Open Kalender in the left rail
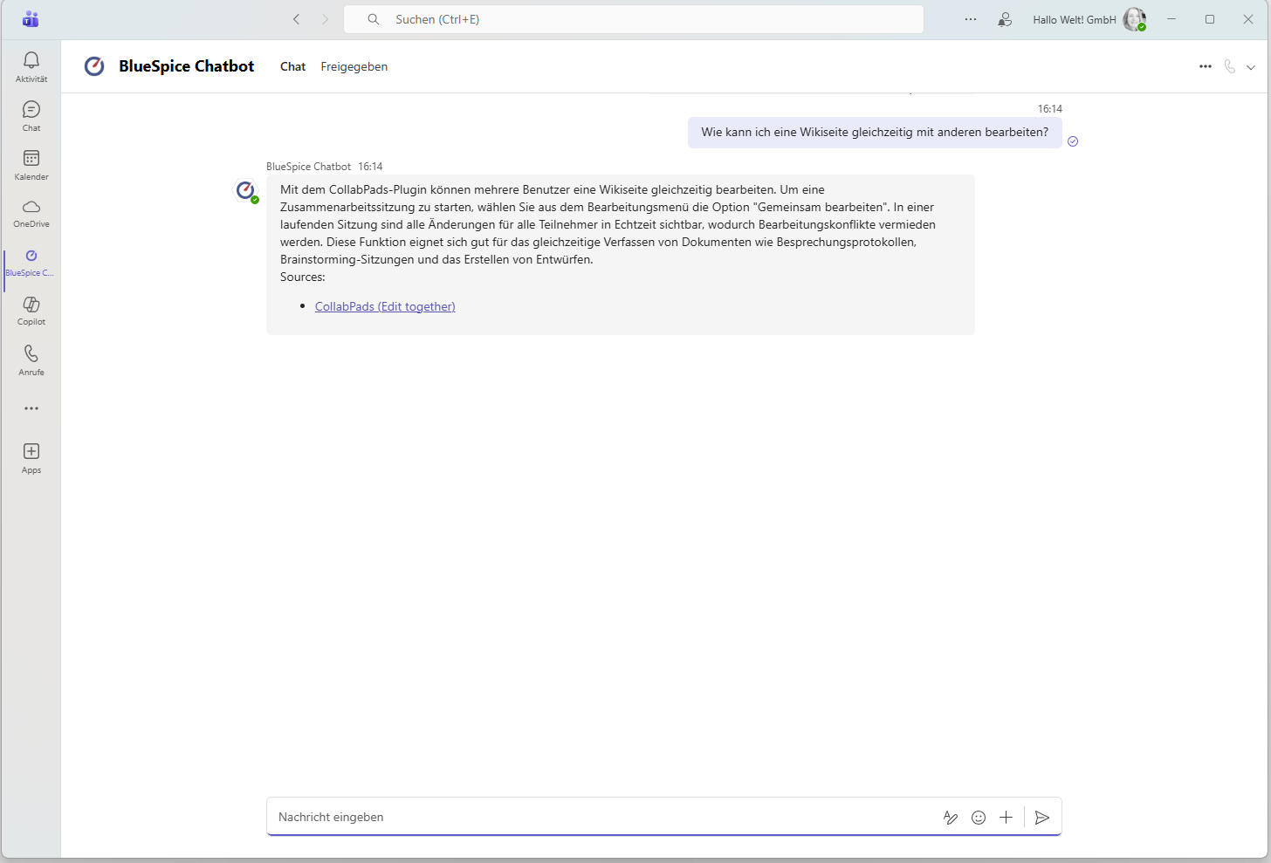 click(31, 164)
